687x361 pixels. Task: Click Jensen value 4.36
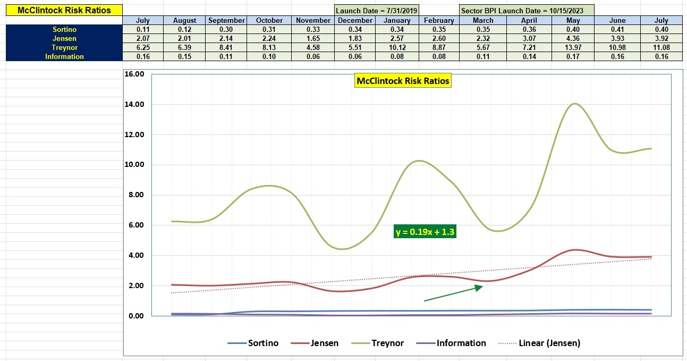tap(573, 38)
